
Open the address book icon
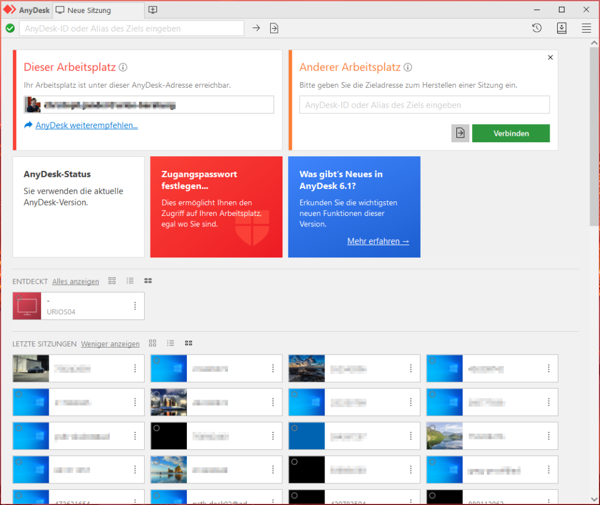[562, 28]
